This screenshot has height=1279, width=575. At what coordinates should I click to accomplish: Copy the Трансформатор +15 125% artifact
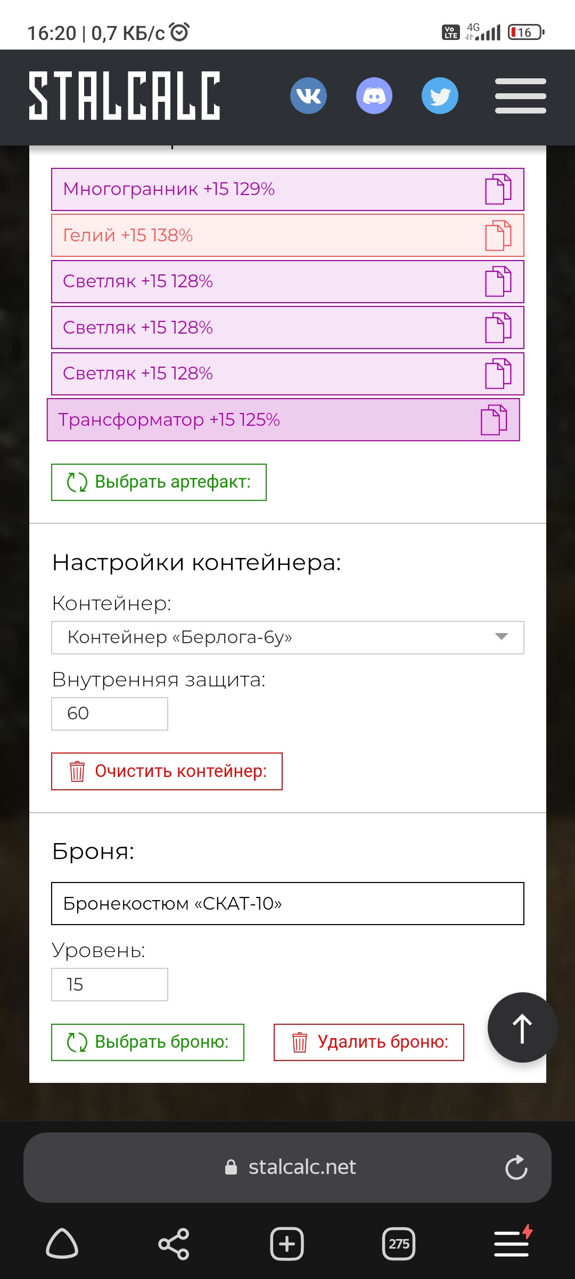(494, 420)
